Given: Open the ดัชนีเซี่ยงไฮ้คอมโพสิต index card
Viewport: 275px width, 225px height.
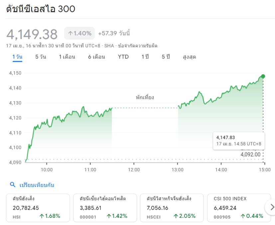Looking at the screenshot, I should tap(105, 208).
